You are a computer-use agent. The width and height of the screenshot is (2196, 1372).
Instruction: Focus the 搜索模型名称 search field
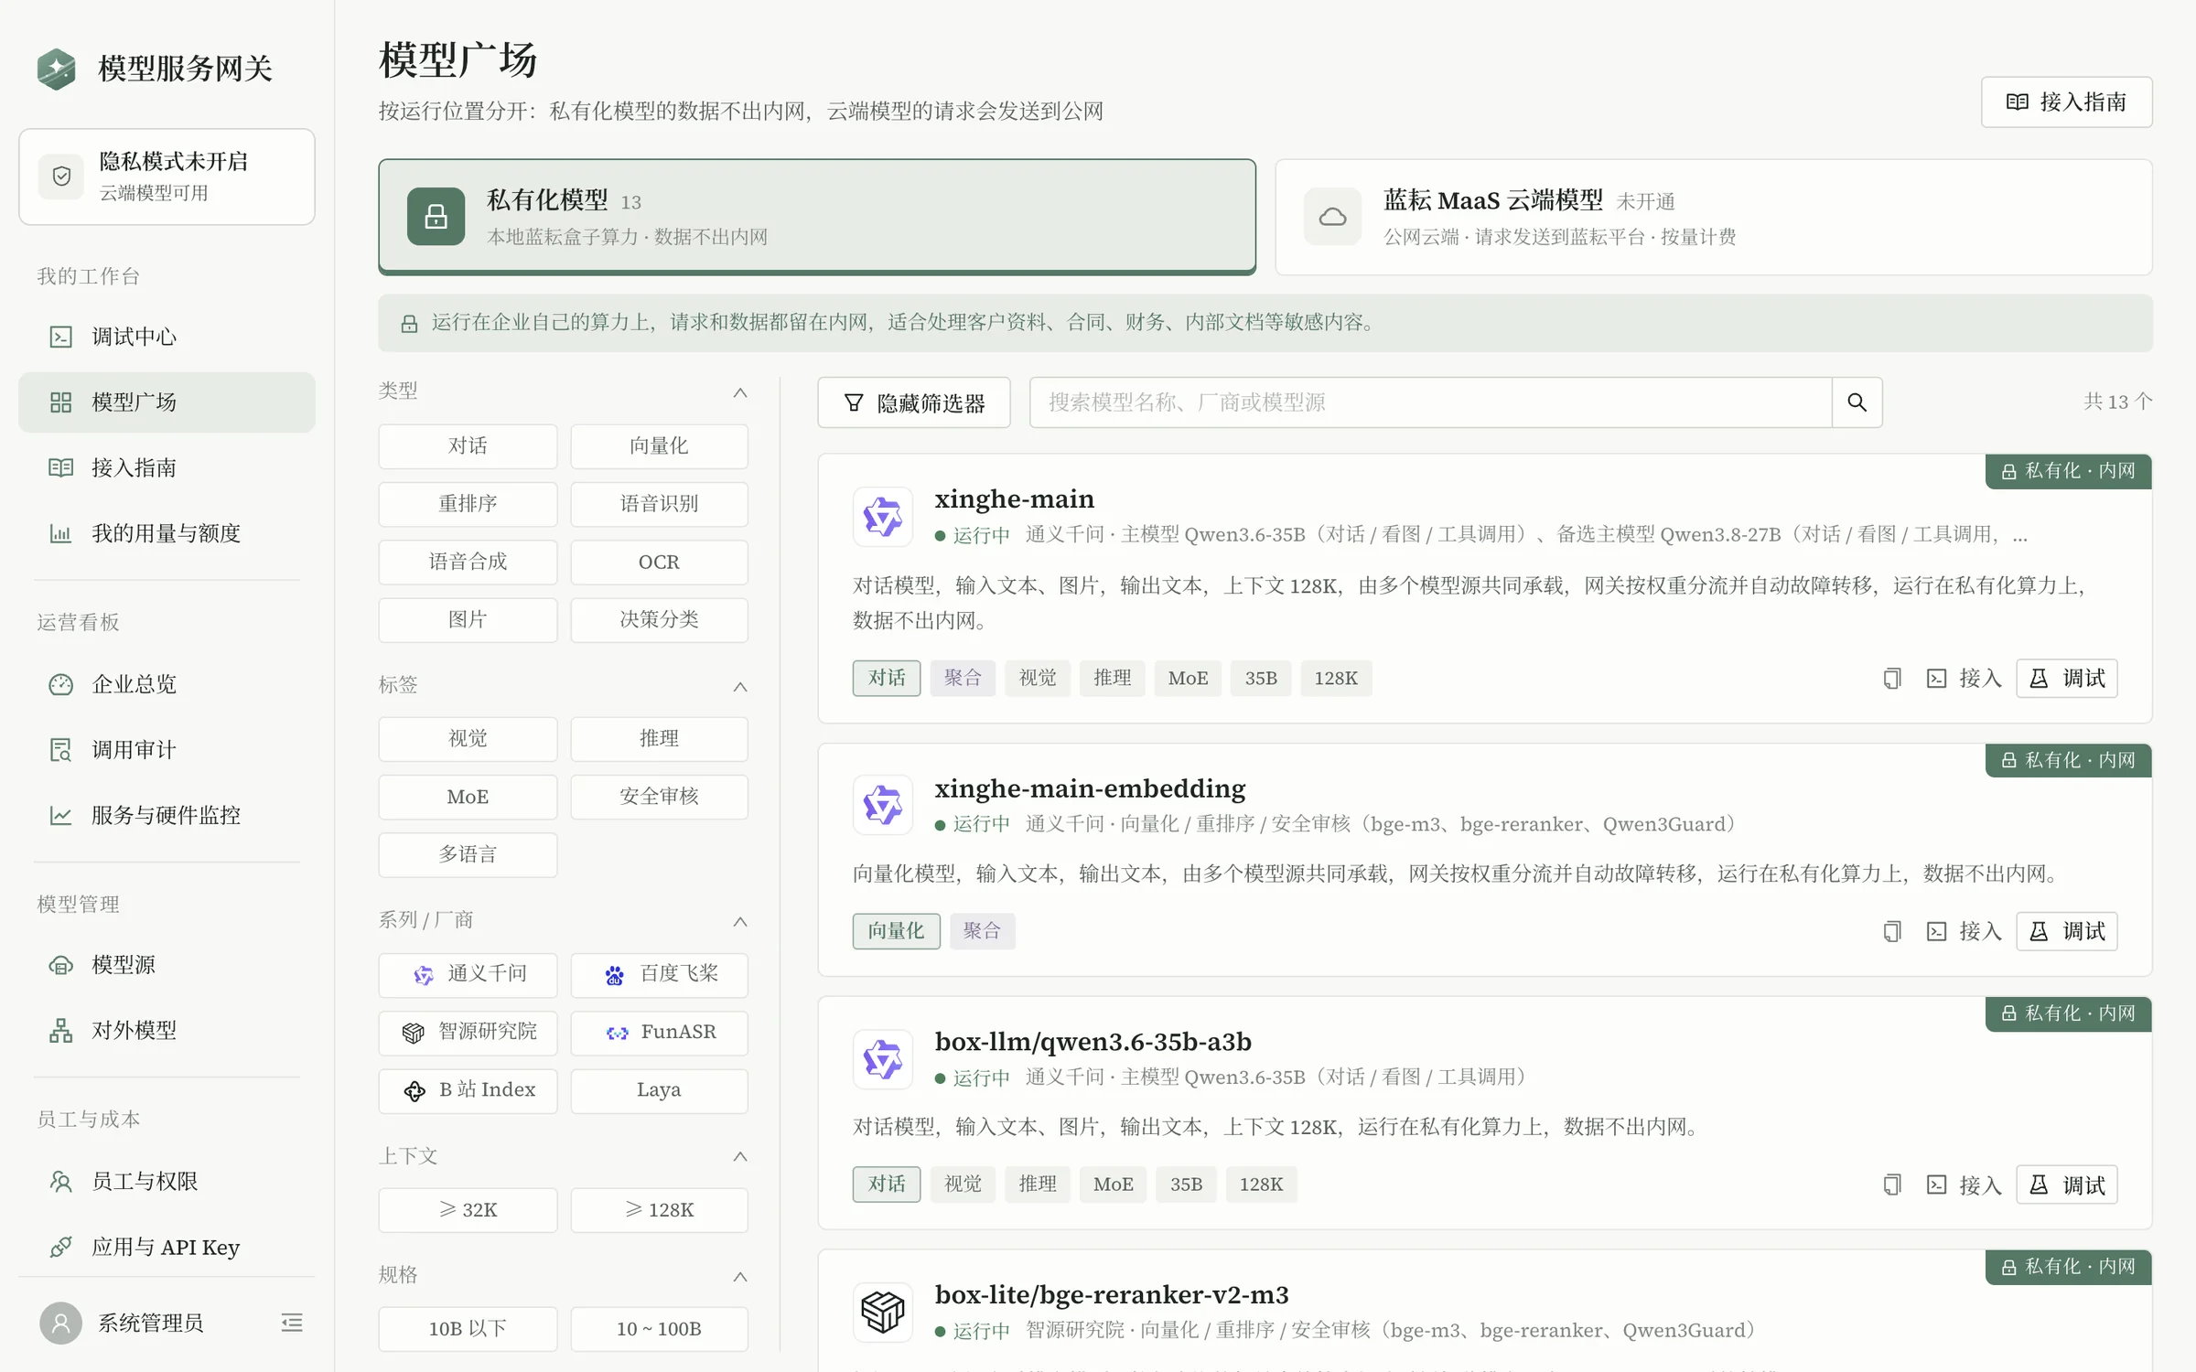point(1430,402)
